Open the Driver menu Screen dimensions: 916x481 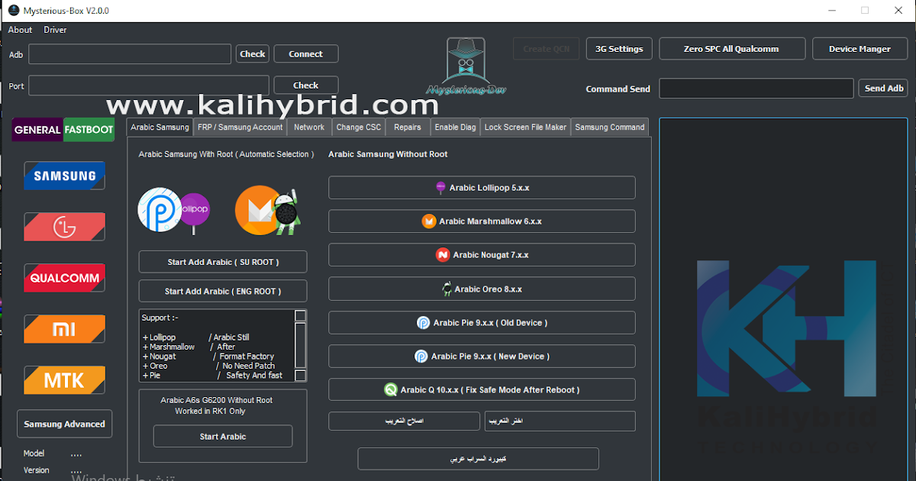click(x=55, y=30)
